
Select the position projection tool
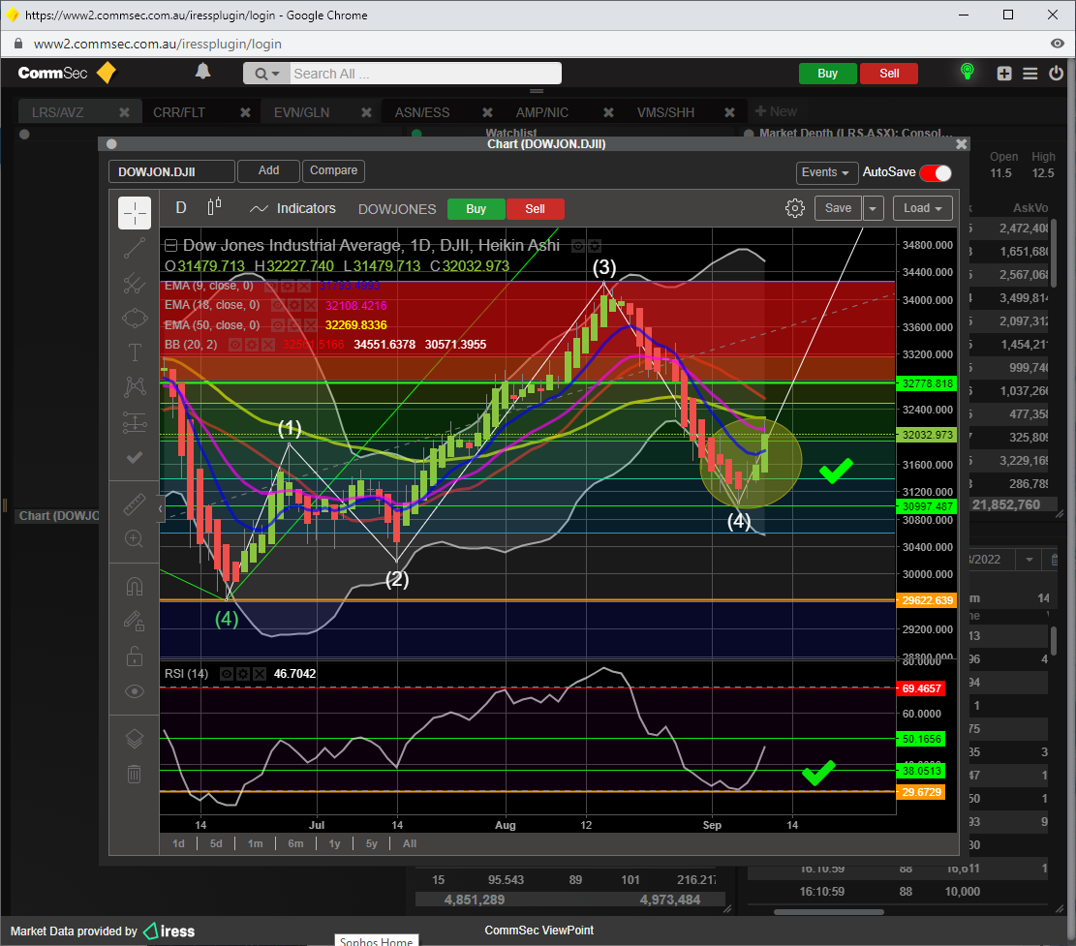135,422
